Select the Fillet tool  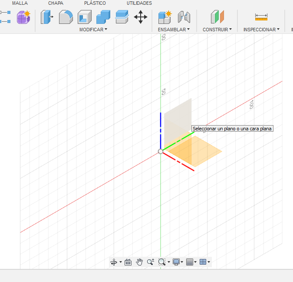pyautogui.click(x=66, y=17)
